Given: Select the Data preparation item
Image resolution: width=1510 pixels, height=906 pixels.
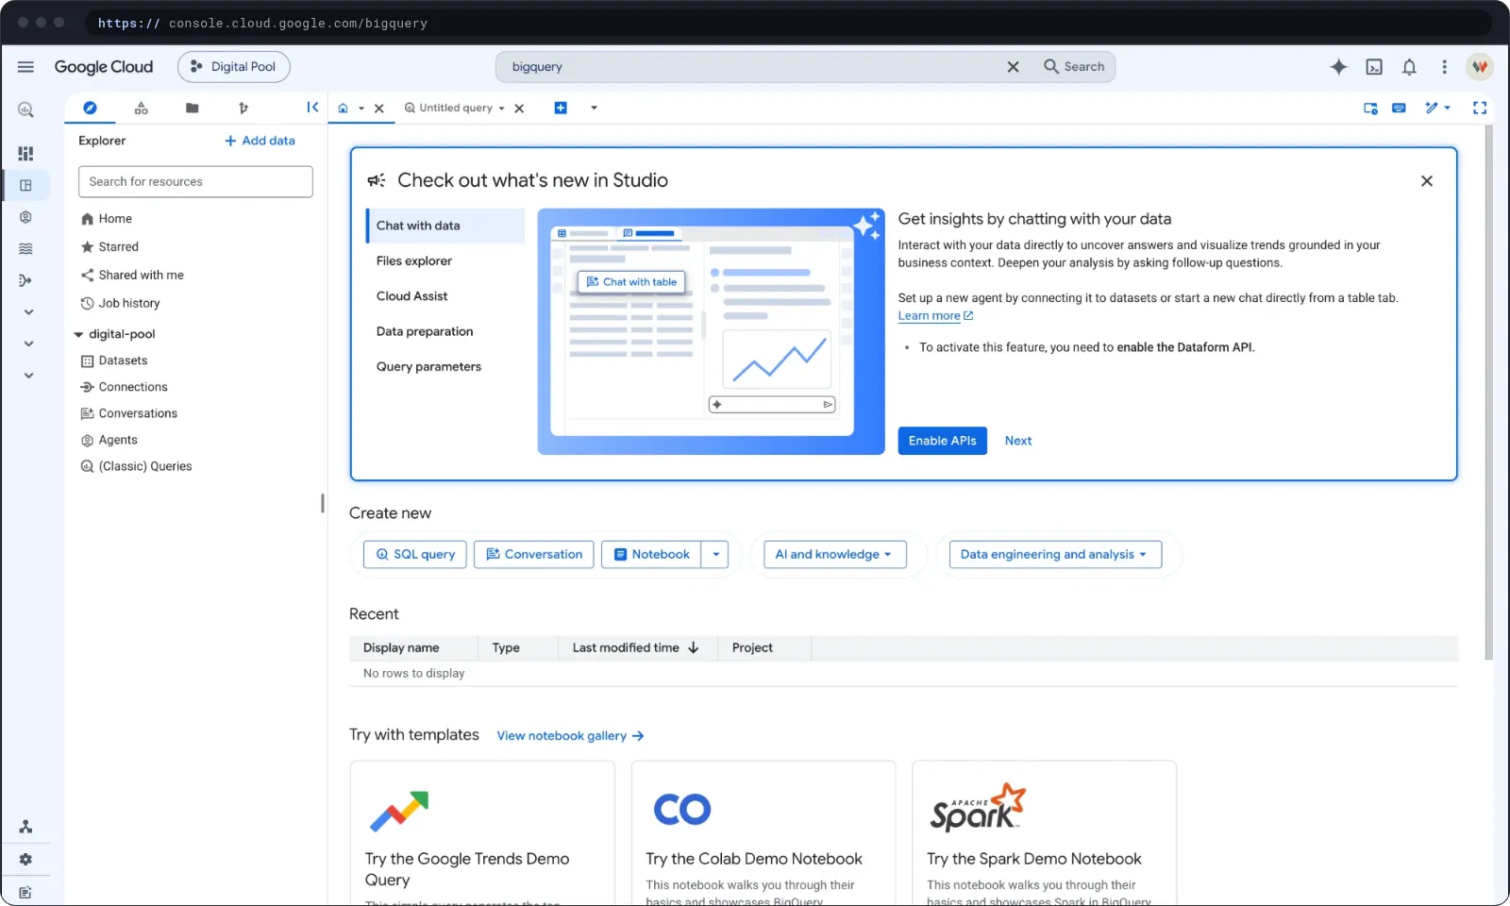Looking at the screenshot, I should point(445,332).
